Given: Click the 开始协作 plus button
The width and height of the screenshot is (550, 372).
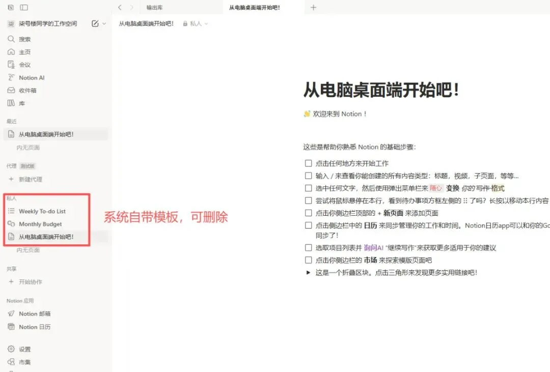Looking at the screenshot, I should pyautogui.click(x=11, y=281).
